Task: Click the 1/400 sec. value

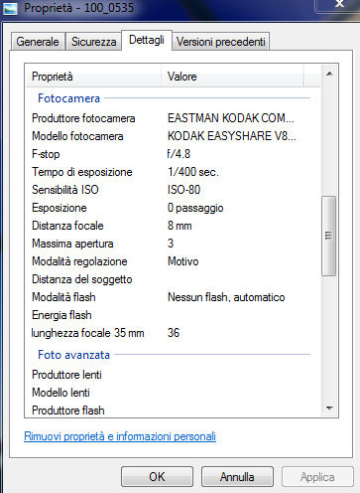Action: click(193, 172)
